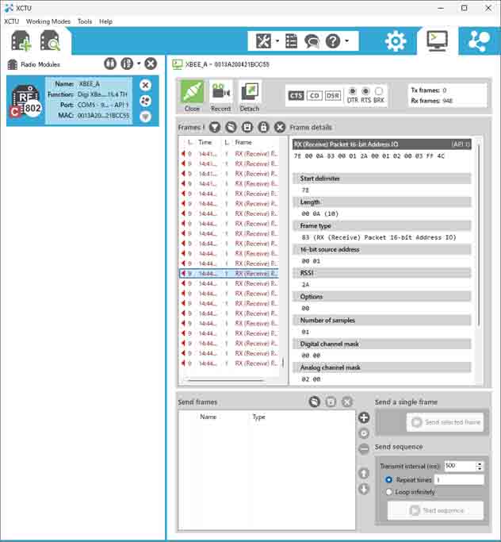Detach the console with Detach button
Image resolution: width=501 pixels, height=542 pixels.
[x=249, y=96]
